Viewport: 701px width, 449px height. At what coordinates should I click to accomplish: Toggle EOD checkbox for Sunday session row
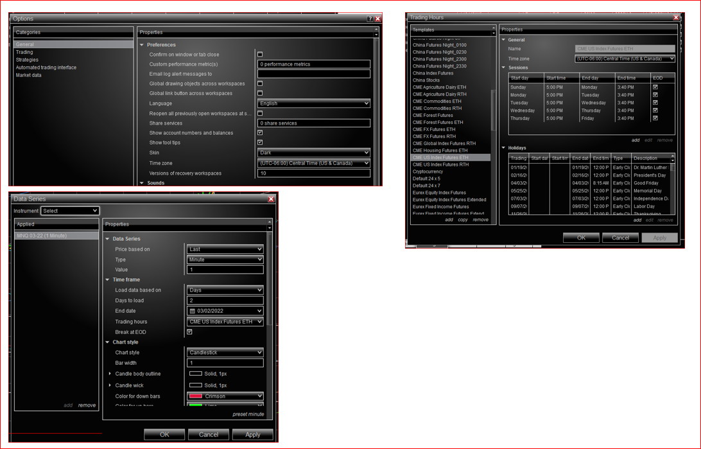point(655,87)
